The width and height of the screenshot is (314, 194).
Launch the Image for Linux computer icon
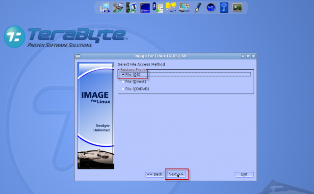point(105,8)
